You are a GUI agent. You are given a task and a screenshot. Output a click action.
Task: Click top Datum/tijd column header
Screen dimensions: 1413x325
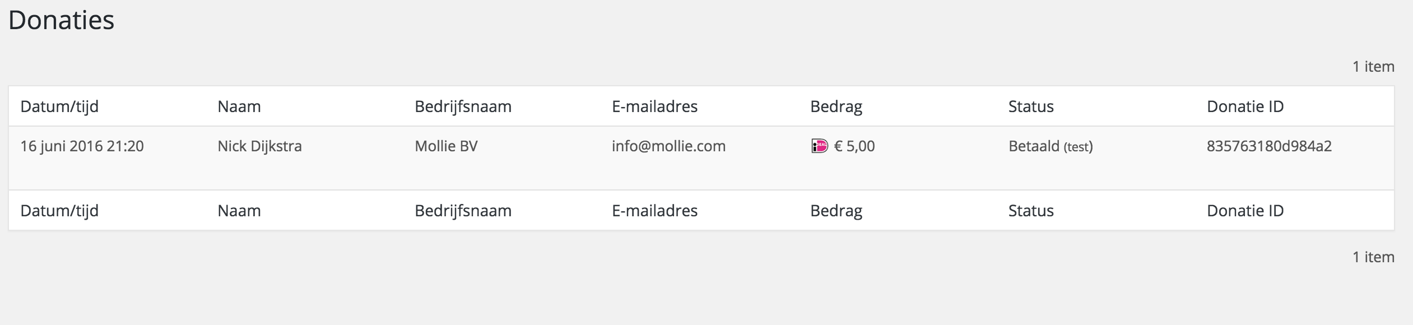59,106
